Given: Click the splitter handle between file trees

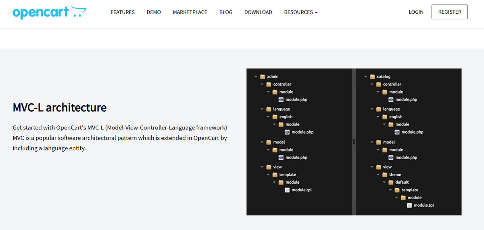Looking at the screenshot, I should 354,142.
